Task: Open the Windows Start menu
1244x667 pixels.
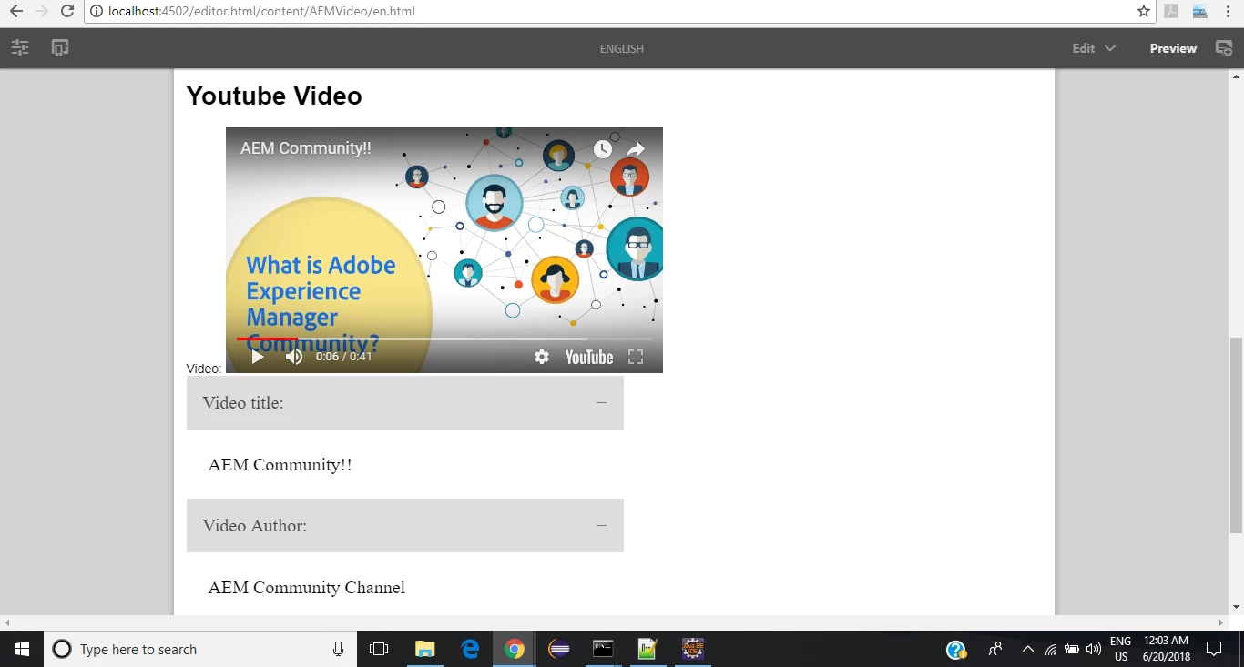Action: (x=22, y=649)
